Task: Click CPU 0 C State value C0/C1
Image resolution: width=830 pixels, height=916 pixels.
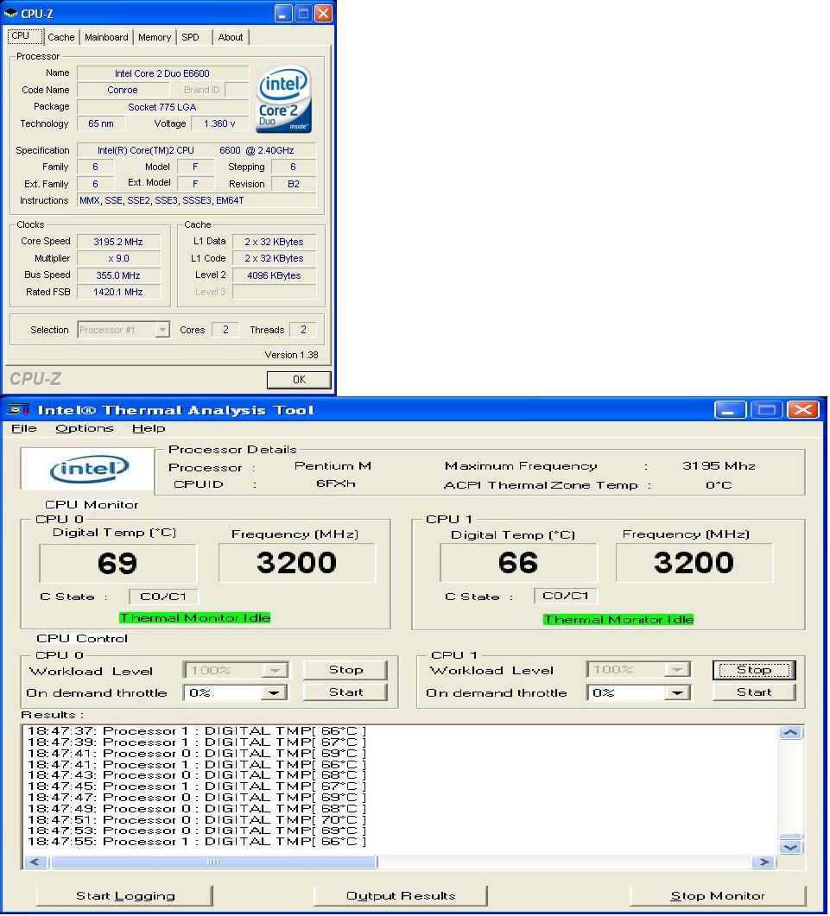Action: pyautogui.click(x=163, y=597)
